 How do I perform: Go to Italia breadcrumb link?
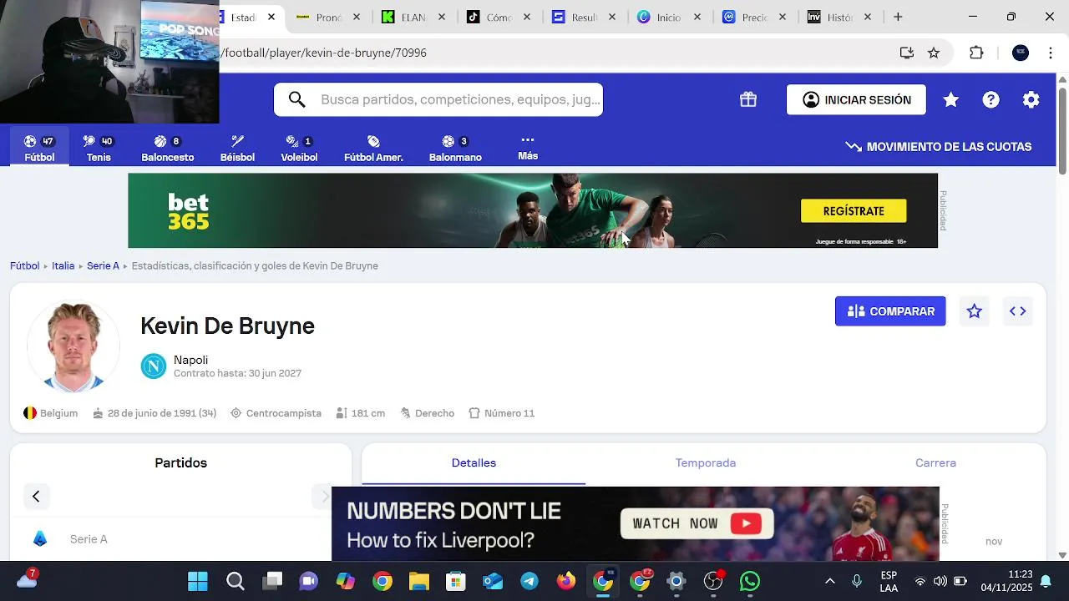63,265
